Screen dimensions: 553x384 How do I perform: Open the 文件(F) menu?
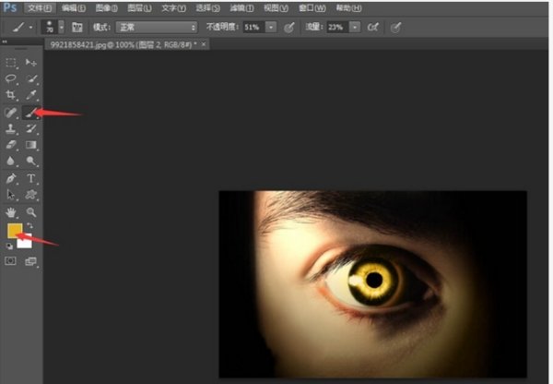37,7
